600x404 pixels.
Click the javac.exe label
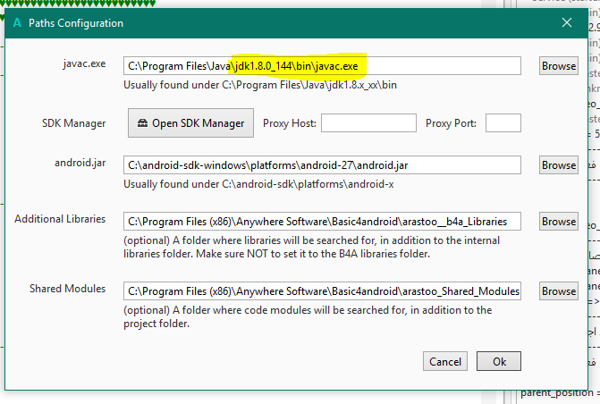[84, 64]
